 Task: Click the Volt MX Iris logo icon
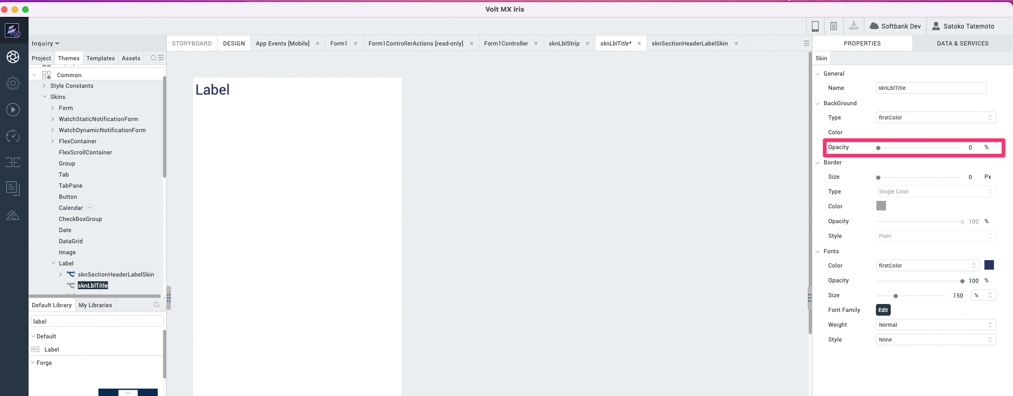click(13, 31)
